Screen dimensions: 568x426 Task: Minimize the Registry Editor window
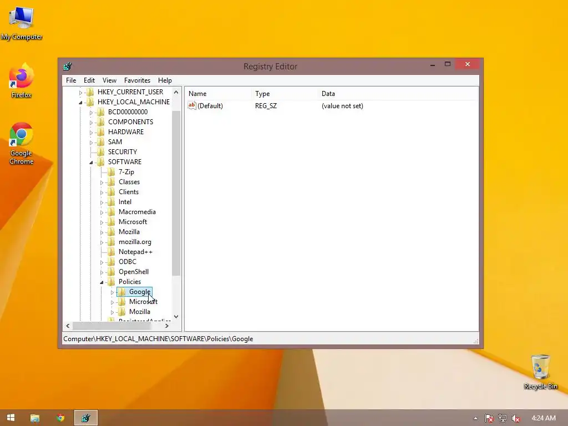coord(433,65)
